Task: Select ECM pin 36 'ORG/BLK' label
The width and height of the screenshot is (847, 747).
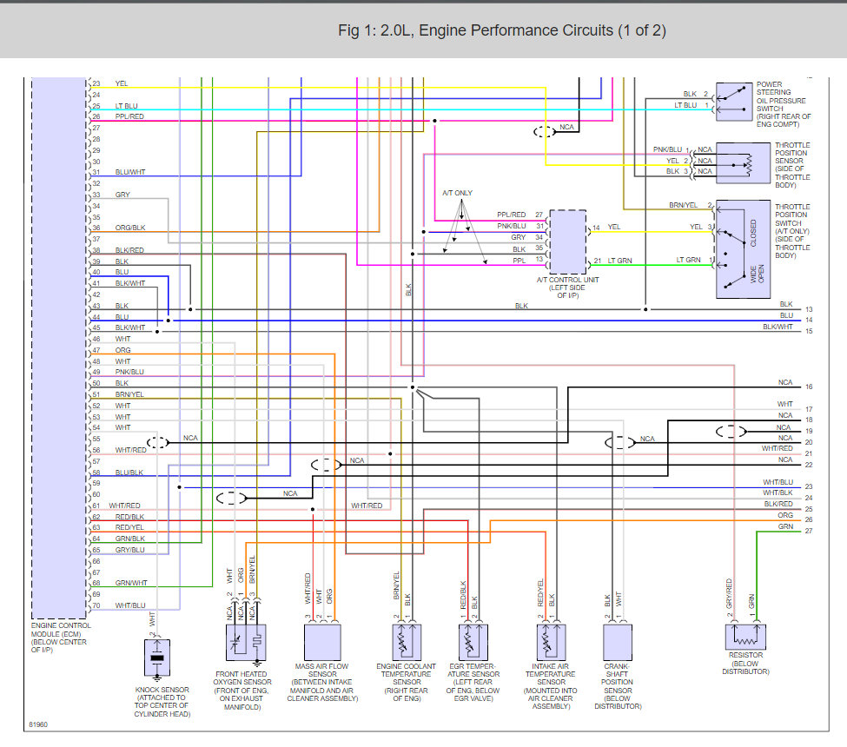Action: [x=129, y=228]
